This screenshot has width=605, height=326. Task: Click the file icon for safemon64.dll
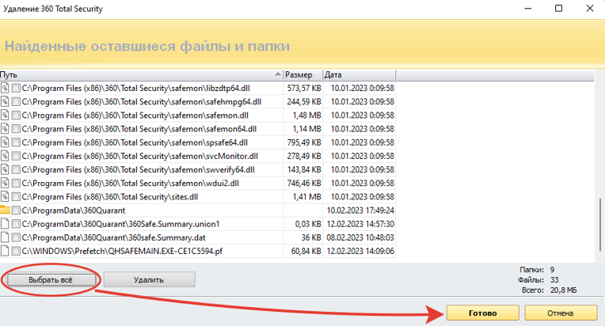point(5,129)
